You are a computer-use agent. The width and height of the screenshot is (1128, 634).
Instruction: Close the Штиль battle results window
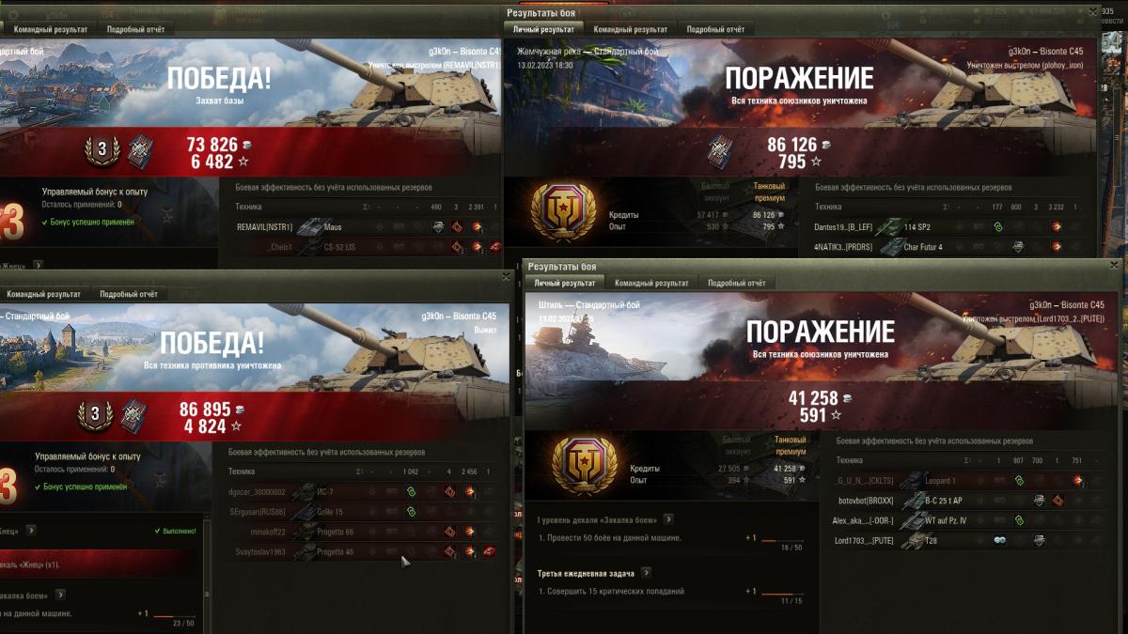click(x=1116, y=267)
